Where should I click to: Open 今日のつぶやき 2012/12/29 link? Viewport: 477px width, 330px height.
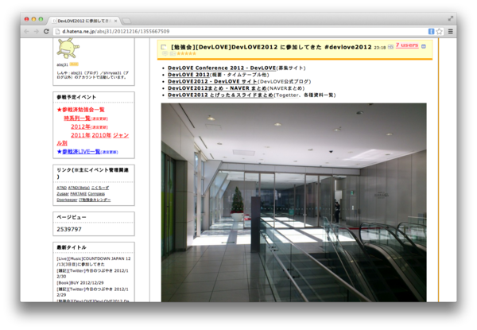[92, 292]
